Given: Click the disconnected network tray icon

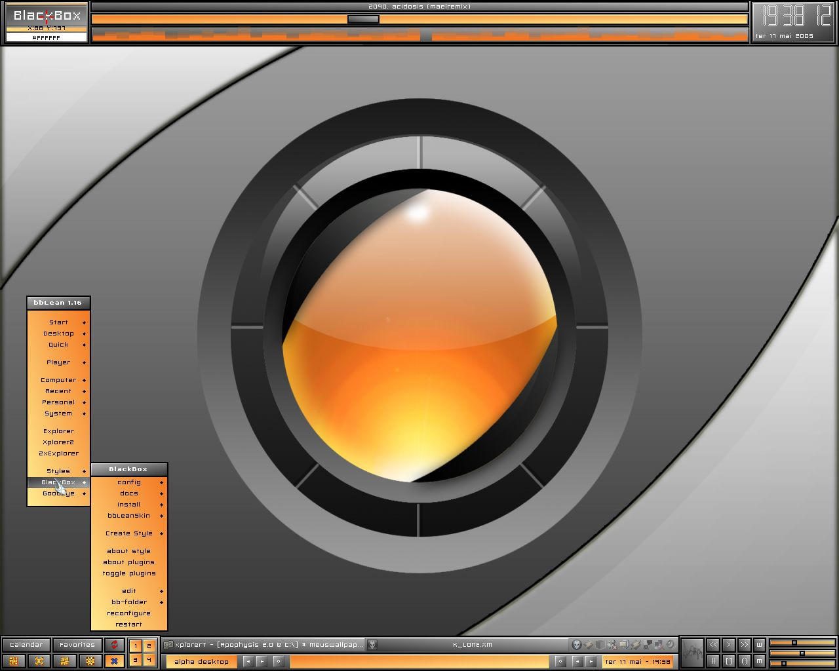Looking at the screenshot, I should 659,645.
